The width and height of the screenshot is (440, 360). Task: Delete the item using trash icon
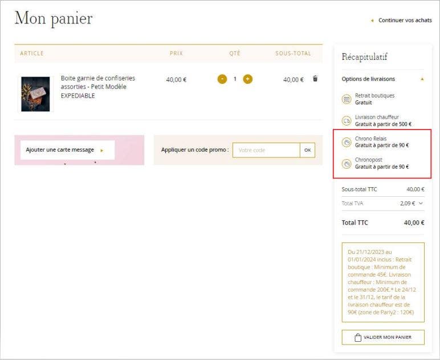315,79
